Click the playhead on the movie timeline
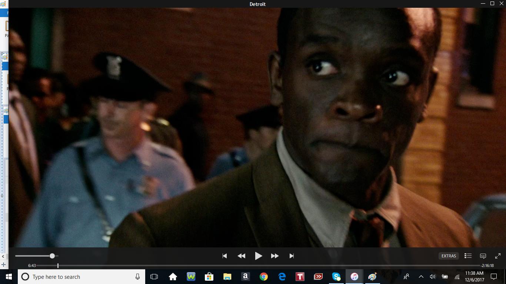 tap(58, 266)
